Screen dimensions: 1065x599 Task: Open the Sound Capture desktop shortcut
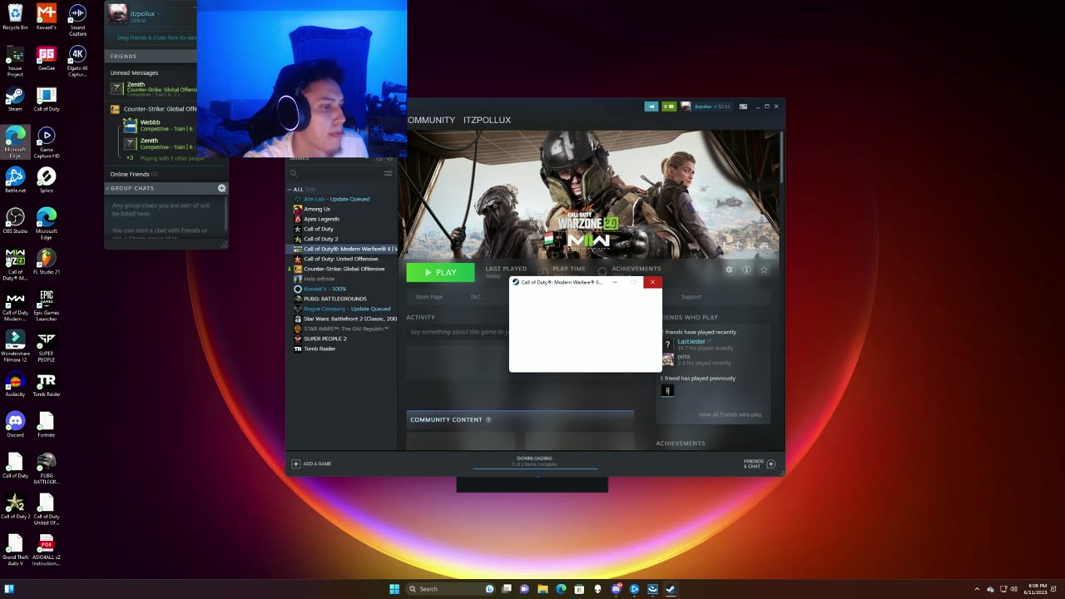coord(77,20)
